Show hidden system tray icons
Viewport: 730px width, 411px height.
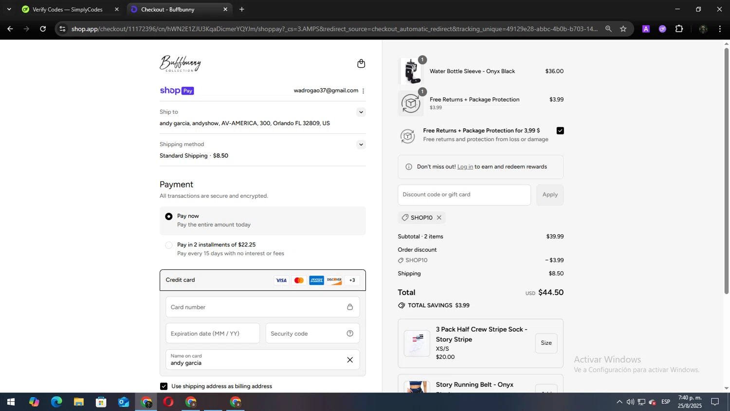click(x=619, y=402)
